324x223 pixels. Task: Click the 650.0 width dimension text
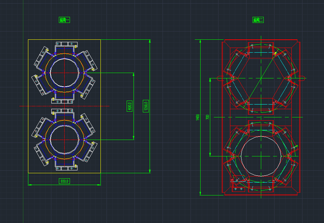(64, 181)
